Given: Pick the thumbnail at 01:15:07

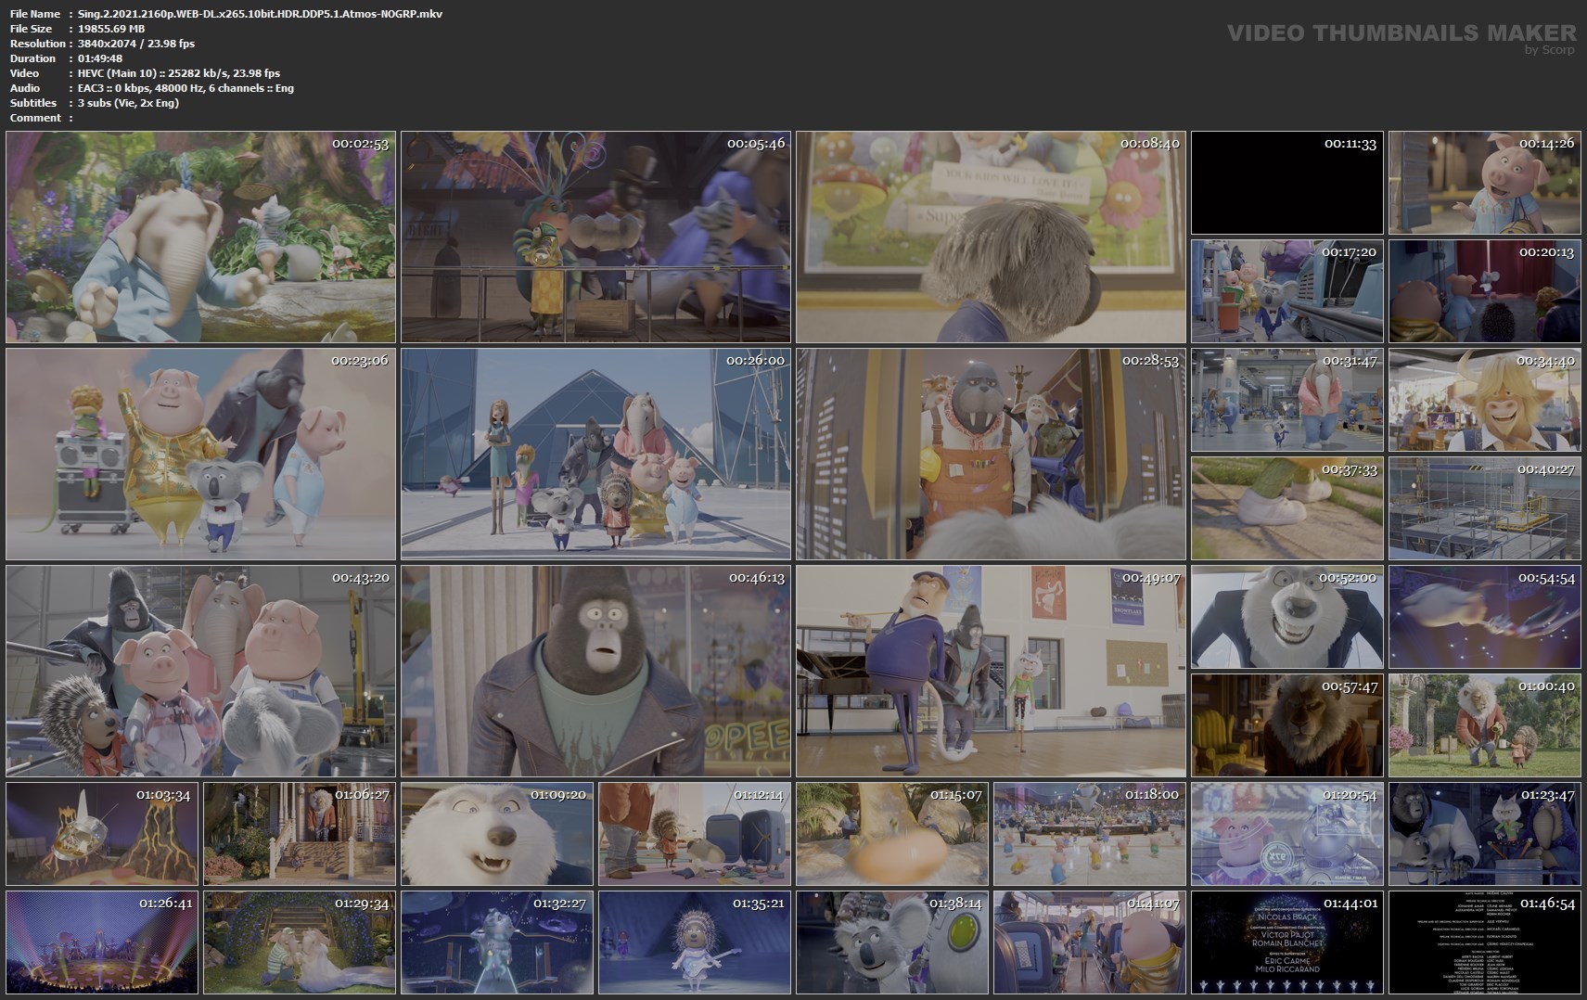Looking at the screenshot, I should click(892, 834).
